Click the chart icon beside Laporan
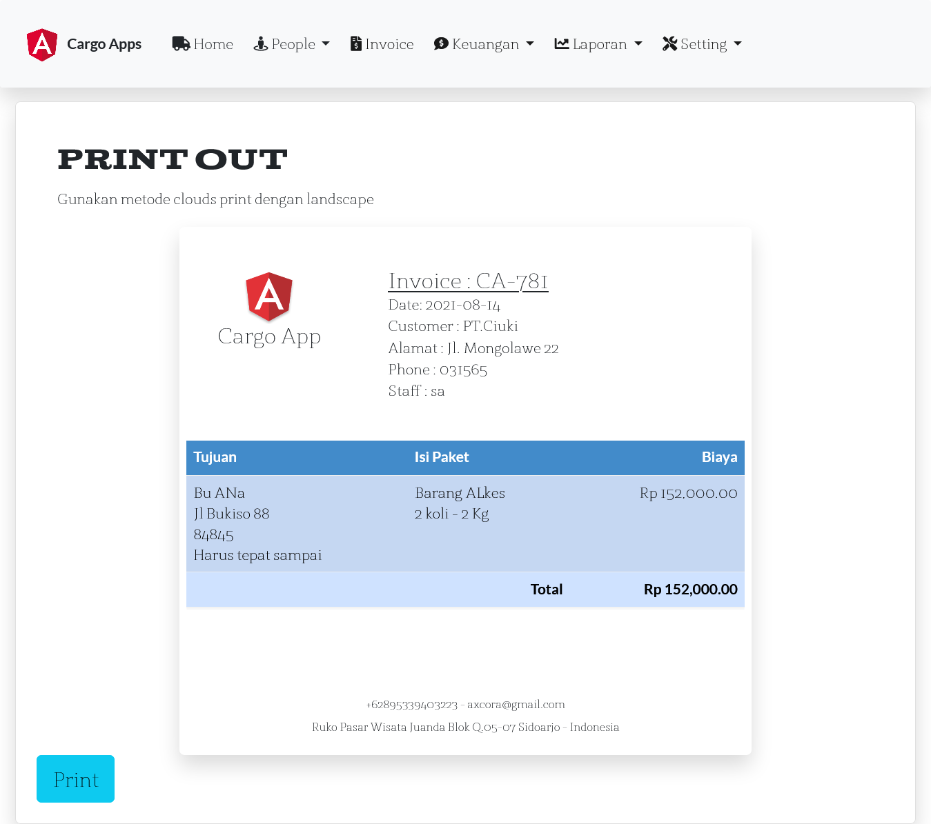 pos(562,44)
